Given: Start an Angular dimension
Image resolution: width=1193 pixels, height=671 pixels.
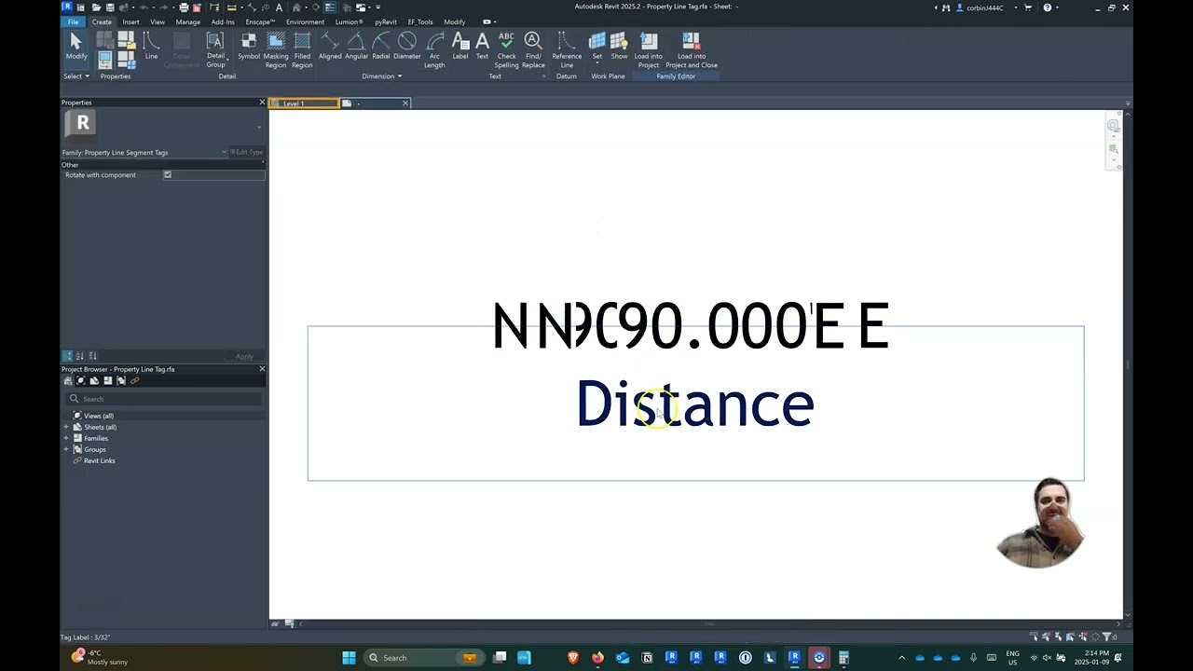Looking at the screenshot, I should 356,46.
